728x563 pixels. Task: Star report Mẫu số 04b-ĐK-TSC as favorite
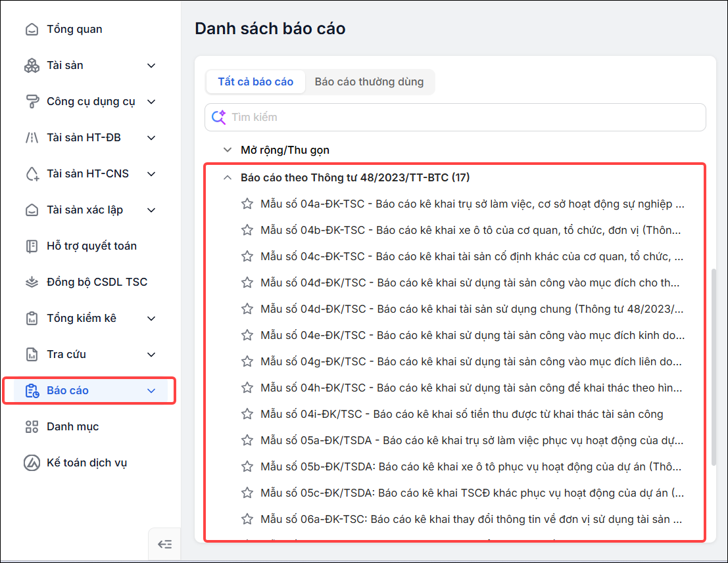(x=247, y=230)
